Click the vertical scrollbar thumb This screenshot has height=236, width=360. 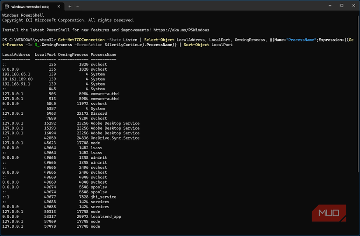pos(358,94)
